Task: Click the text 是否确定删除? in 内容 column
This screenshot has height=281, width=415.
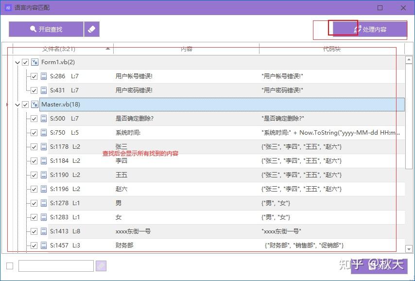Action: click(135, 119)
